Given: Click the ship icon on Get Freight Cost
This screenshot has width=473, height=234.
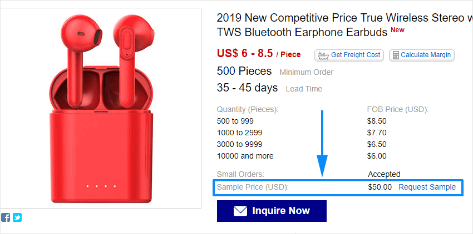Looking at the screenshot, I should pyautogui.click(x=323, y=55).
